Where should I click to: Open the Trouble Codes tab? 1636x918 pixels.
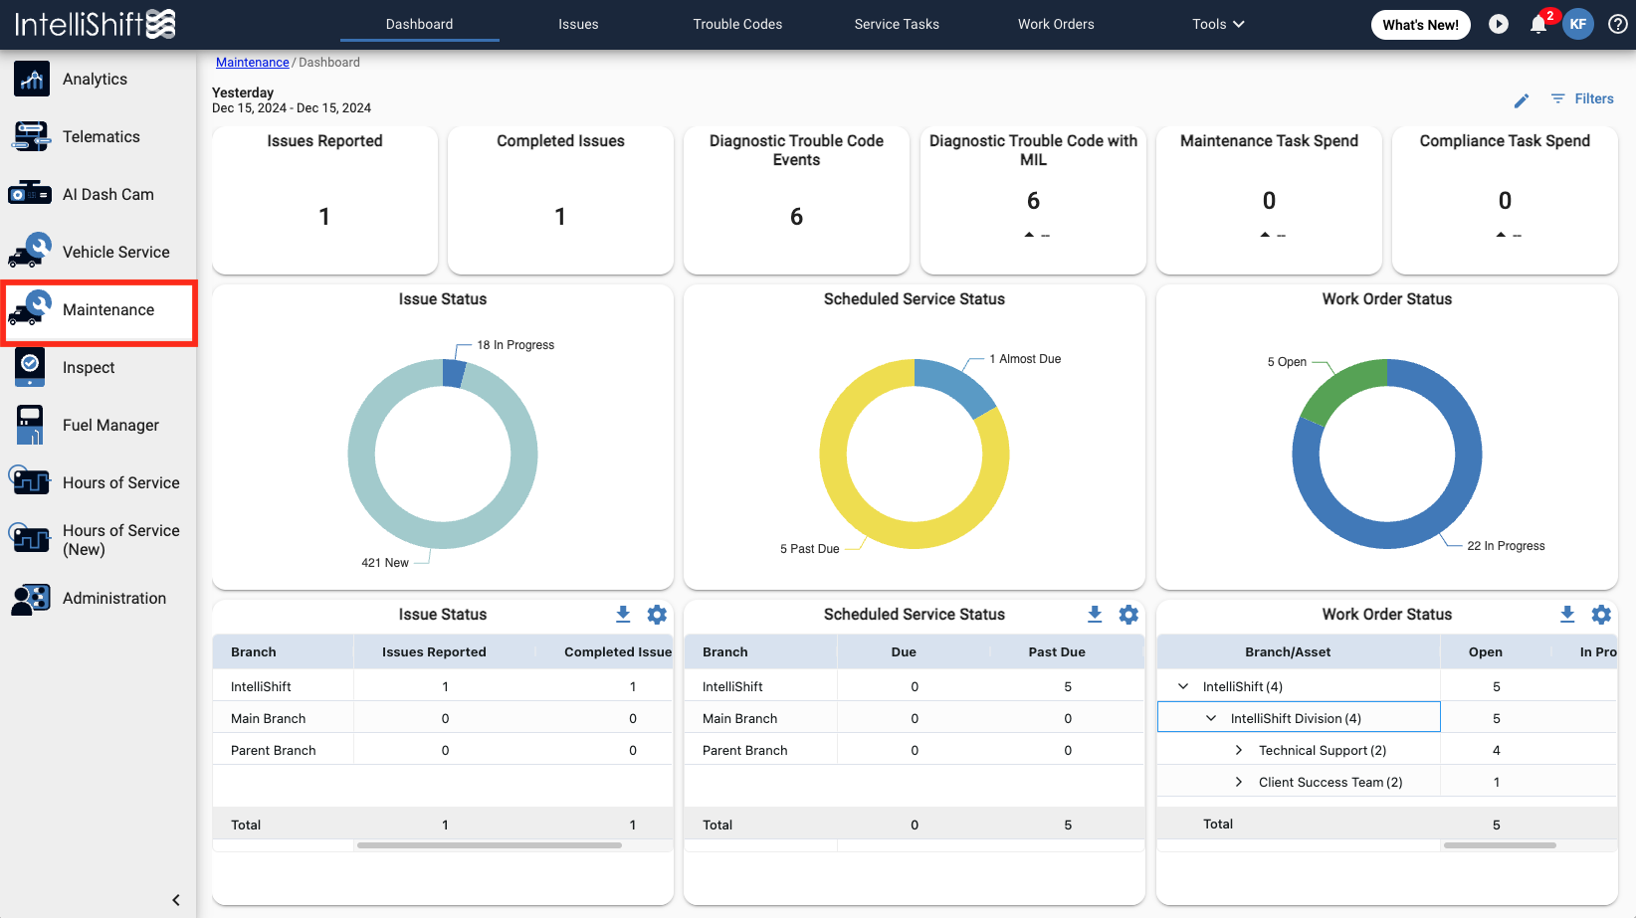(737, 24)
